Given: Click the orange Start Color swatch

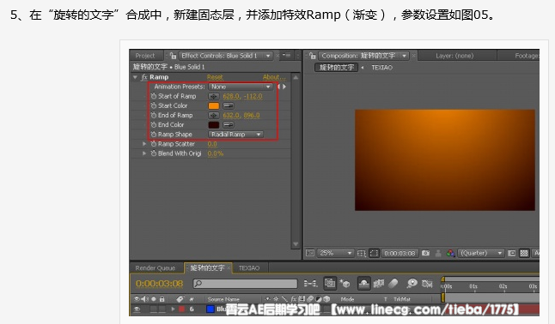Looking at the screenshot, I should (x=214, y=105).
